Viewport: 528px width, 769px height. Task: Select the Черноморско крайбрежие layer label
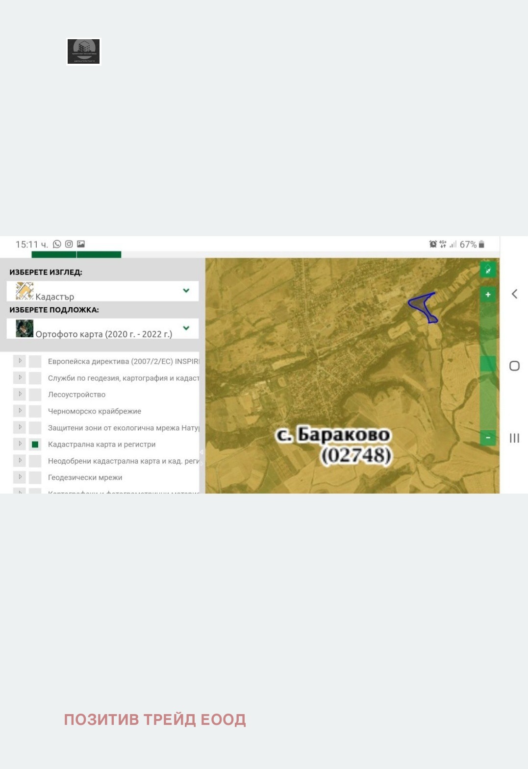pyautogui.click(x=95, y=411)
